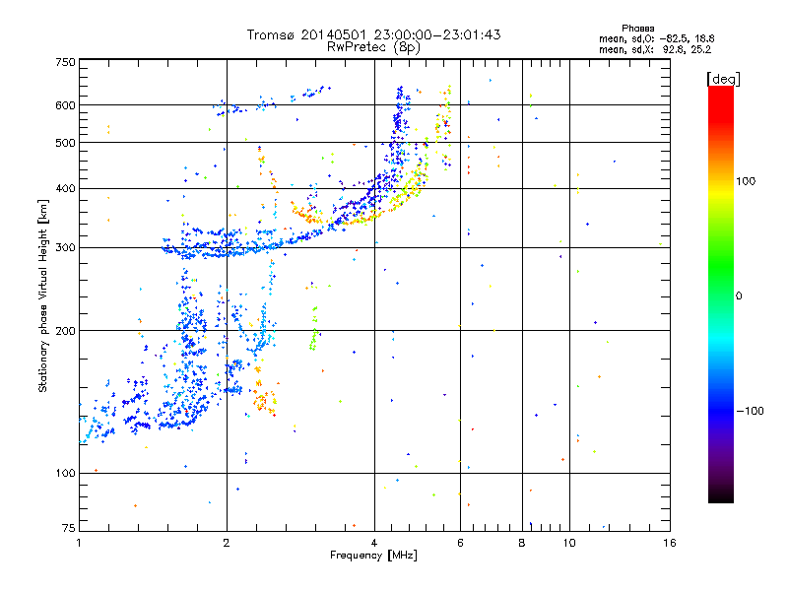Click the '100' colorbar tick label

[x=746, y=181]
